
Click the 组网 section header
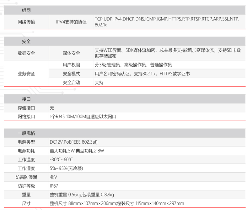26,10
